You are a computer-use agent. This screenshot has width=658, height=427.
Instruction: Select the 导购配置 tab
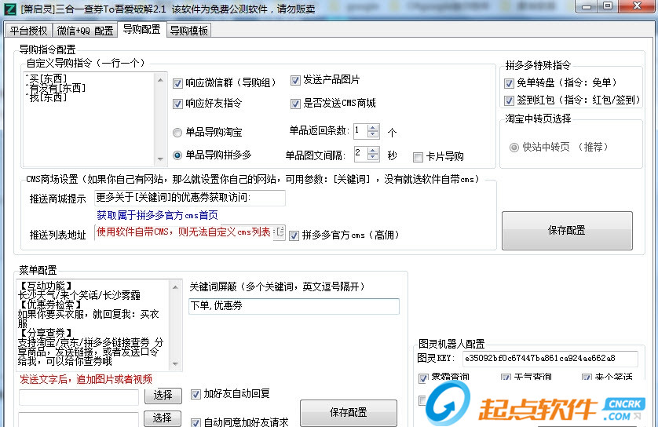click(x=141, y=29)
